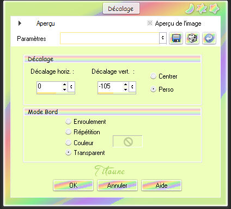The height and width of the screenshot is (209, 231).
Task: Increase the Décalage vert. value with up arrow
Action: click(125, 85)
